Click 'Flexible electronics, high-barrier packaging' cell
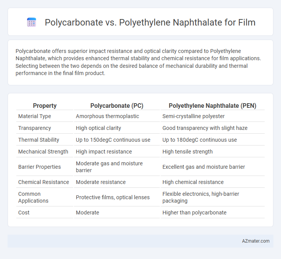281x259 pixels. 201,197
